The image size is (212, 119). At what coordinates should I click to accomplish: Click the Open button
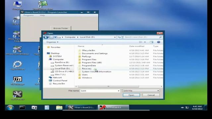131,95
